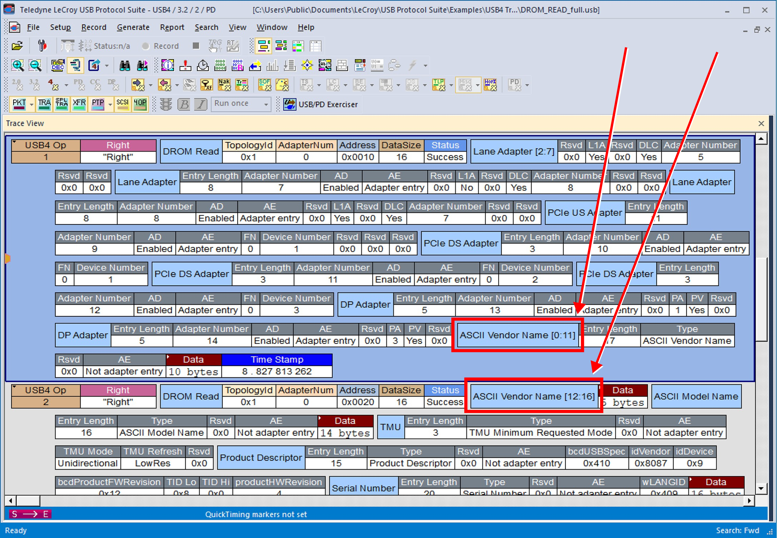Screen dimensions: 777x538
Task: Click the DROM Read cell in Op 2
Action: [191, 396]
